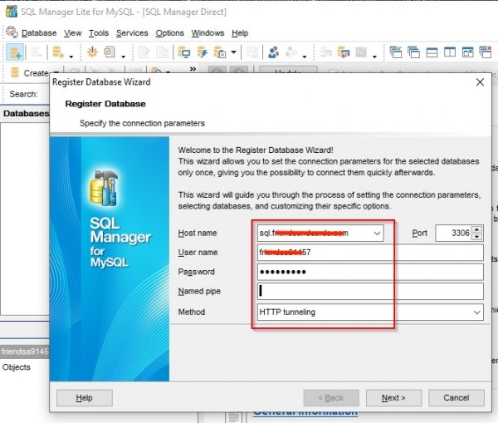
Task: Click the database with red arrow icon
Action: pyautogui.click(x=344, y=52)
